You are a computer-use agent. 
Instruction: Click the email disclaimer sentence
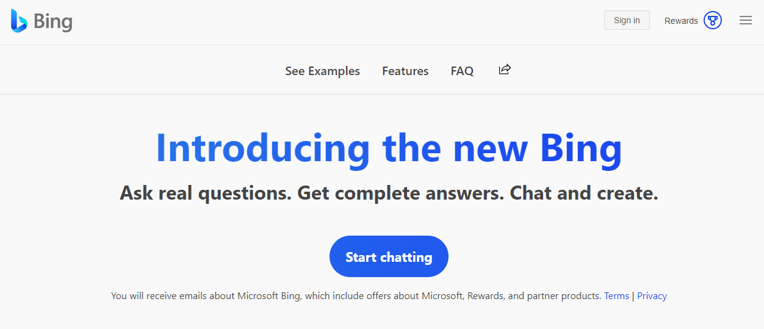(356, 296)
